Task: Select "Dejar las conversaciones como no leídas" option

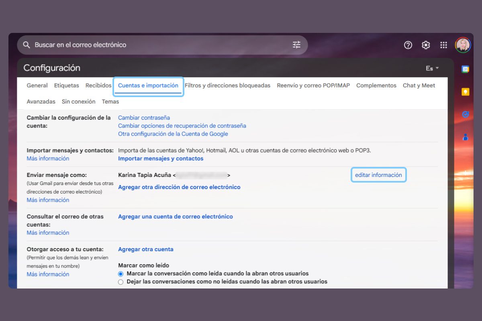Action: [x=121, y=282]
